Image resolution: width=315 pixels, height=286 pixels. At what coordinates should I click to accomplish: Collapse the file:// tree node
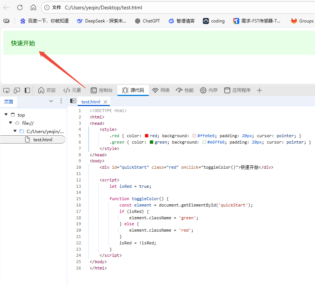click(x=10, y=123)
